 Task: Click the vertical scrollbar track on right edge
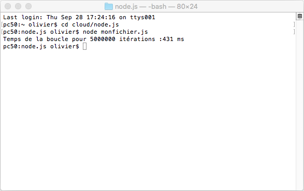tap(300, 105)
